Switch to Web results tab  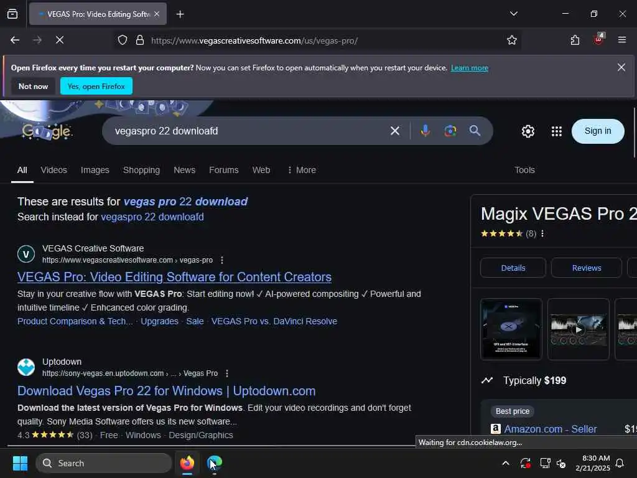click(261, 171)
